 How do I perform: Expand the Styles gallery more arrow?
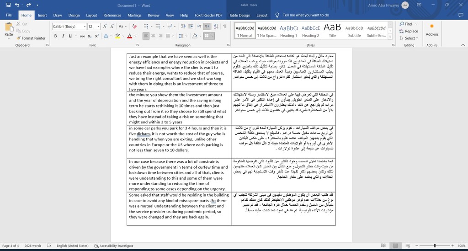[390, 37]
